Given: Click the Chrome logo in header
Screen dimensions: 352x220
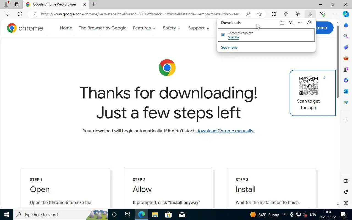Looking at the screenshot, I should point(25,28).
